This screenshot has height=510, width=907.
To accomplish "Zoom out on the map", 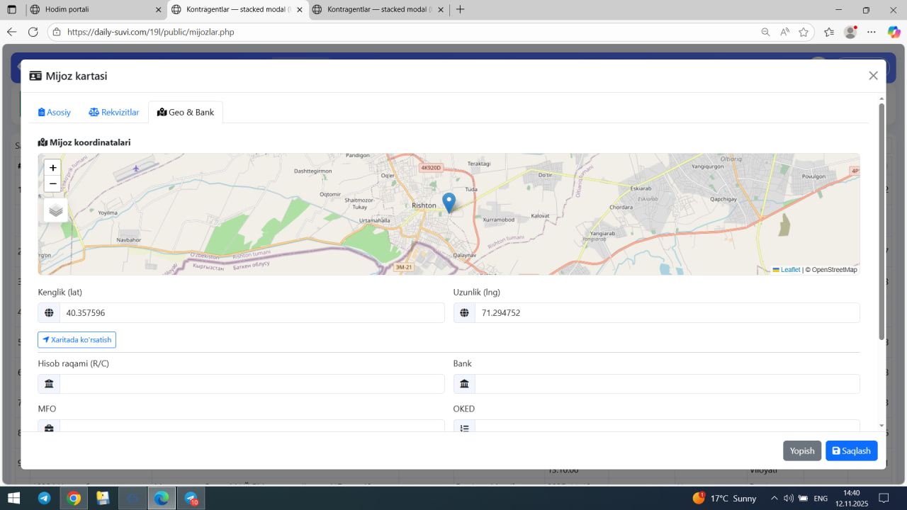I will tap(52, 184).
